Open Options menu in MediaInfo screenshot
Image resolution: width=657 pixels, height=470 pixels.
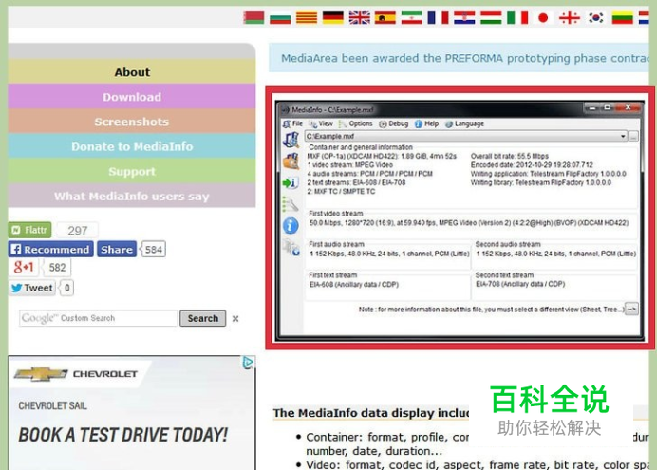point(356,123)
